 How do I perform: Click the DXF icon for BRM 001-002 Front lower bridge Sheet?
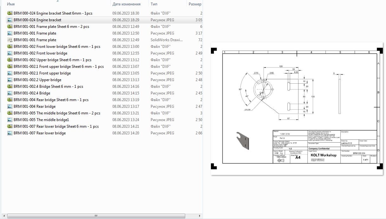point(9,46)
